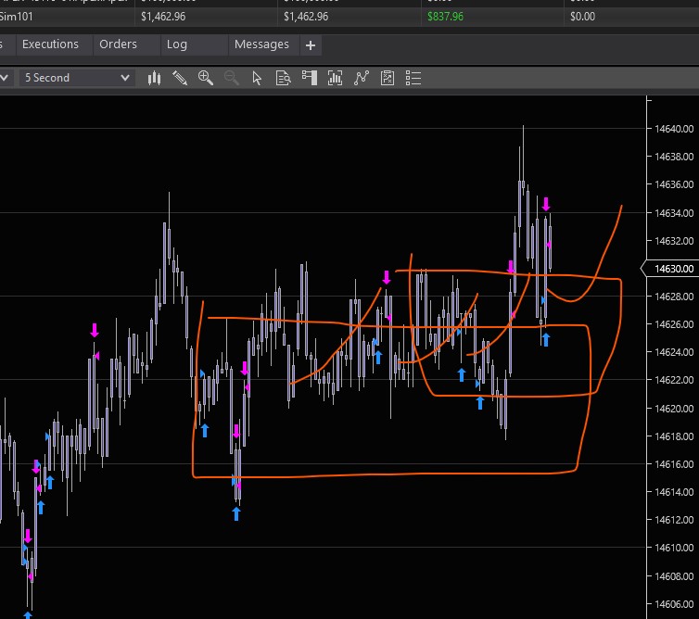
Task: Switch to the Executions tab
Action: tap(50, 44)
